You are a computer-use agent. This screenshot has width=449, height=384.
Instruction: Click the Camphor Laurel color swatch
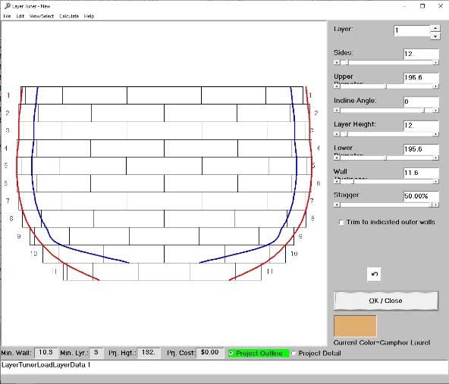pos(355,326)
